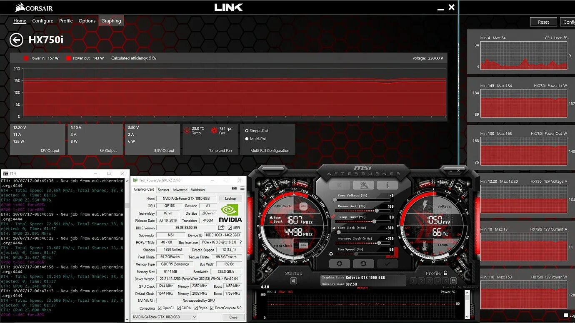Image resolution: width=575 pixels, height=323 pixels.
Task: Select the 5V Output panel
Action: (x=95, y=139)
